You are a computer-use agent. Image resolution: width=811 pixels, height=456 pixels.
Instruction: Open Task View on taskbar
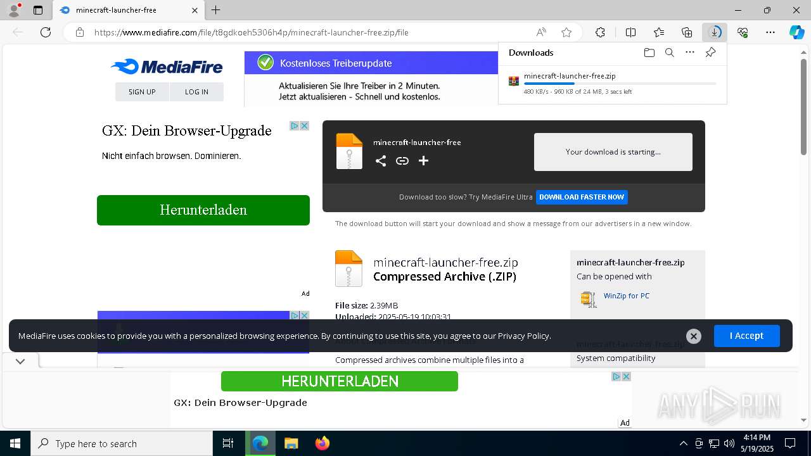coord(228,443)
